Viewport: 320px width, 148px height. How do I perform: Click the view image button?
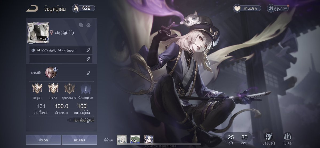pos(278,8)
